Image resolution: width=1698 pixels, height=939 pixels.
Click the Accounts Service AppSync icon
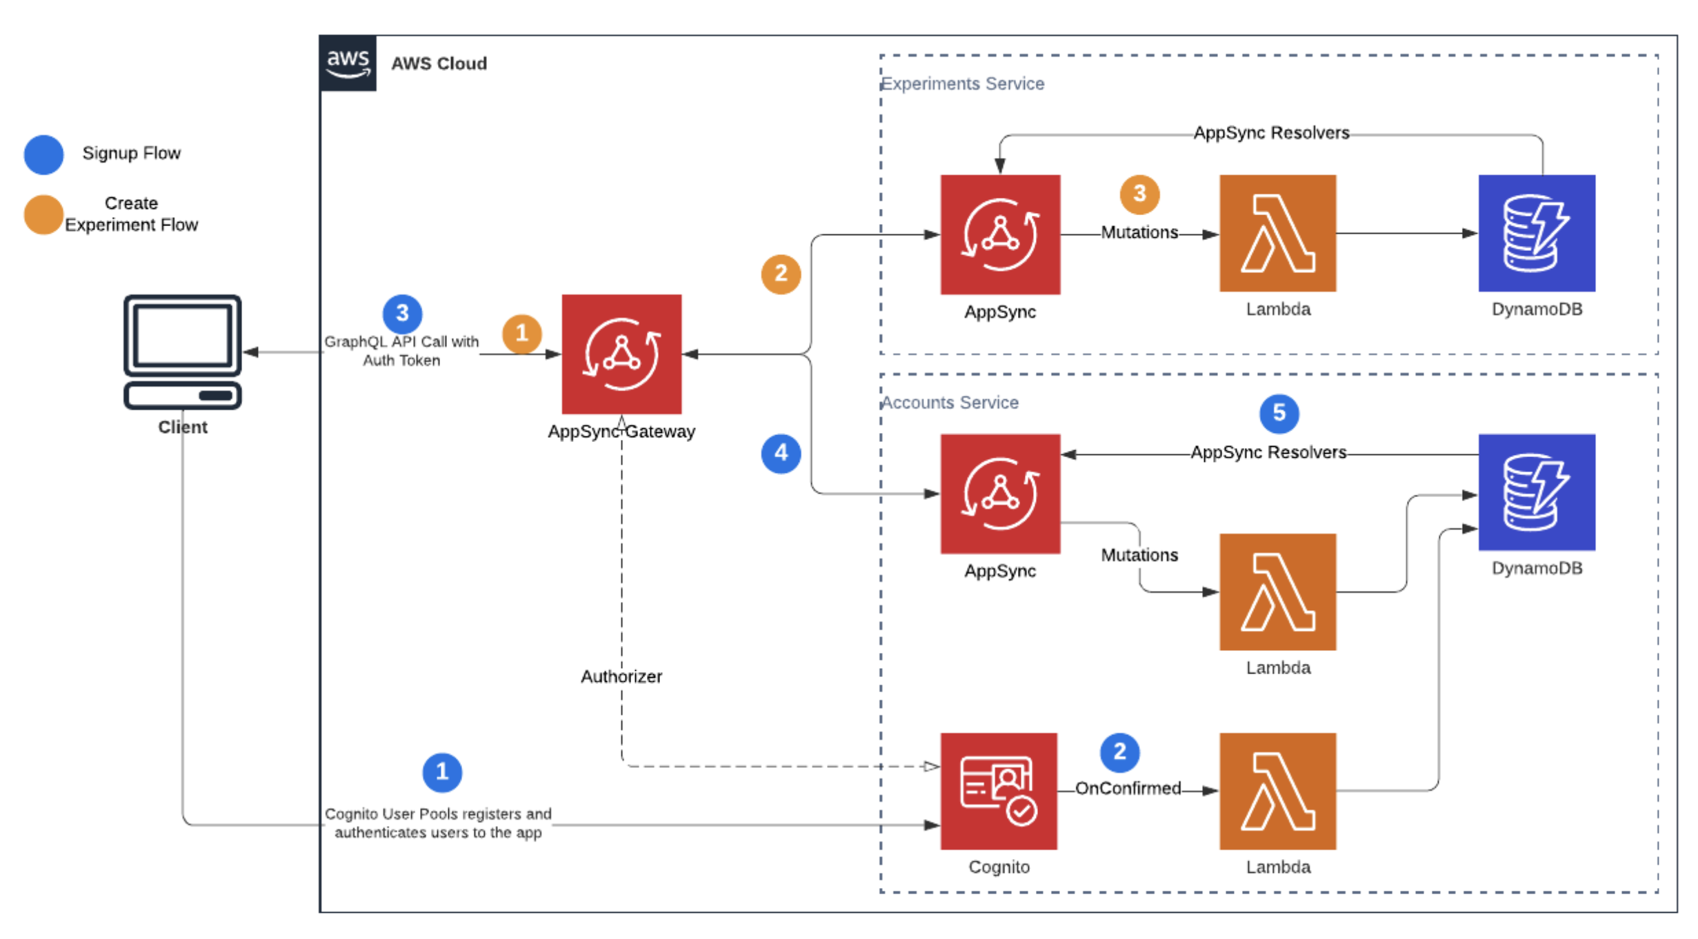click(1000, 494)
